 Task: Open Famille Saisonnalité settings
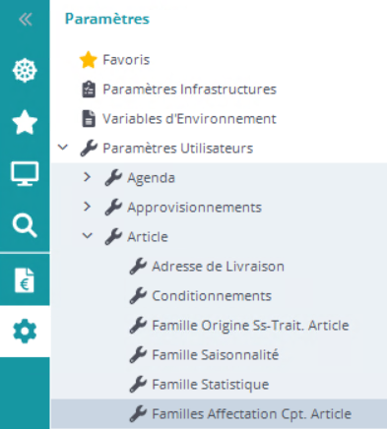216,355
